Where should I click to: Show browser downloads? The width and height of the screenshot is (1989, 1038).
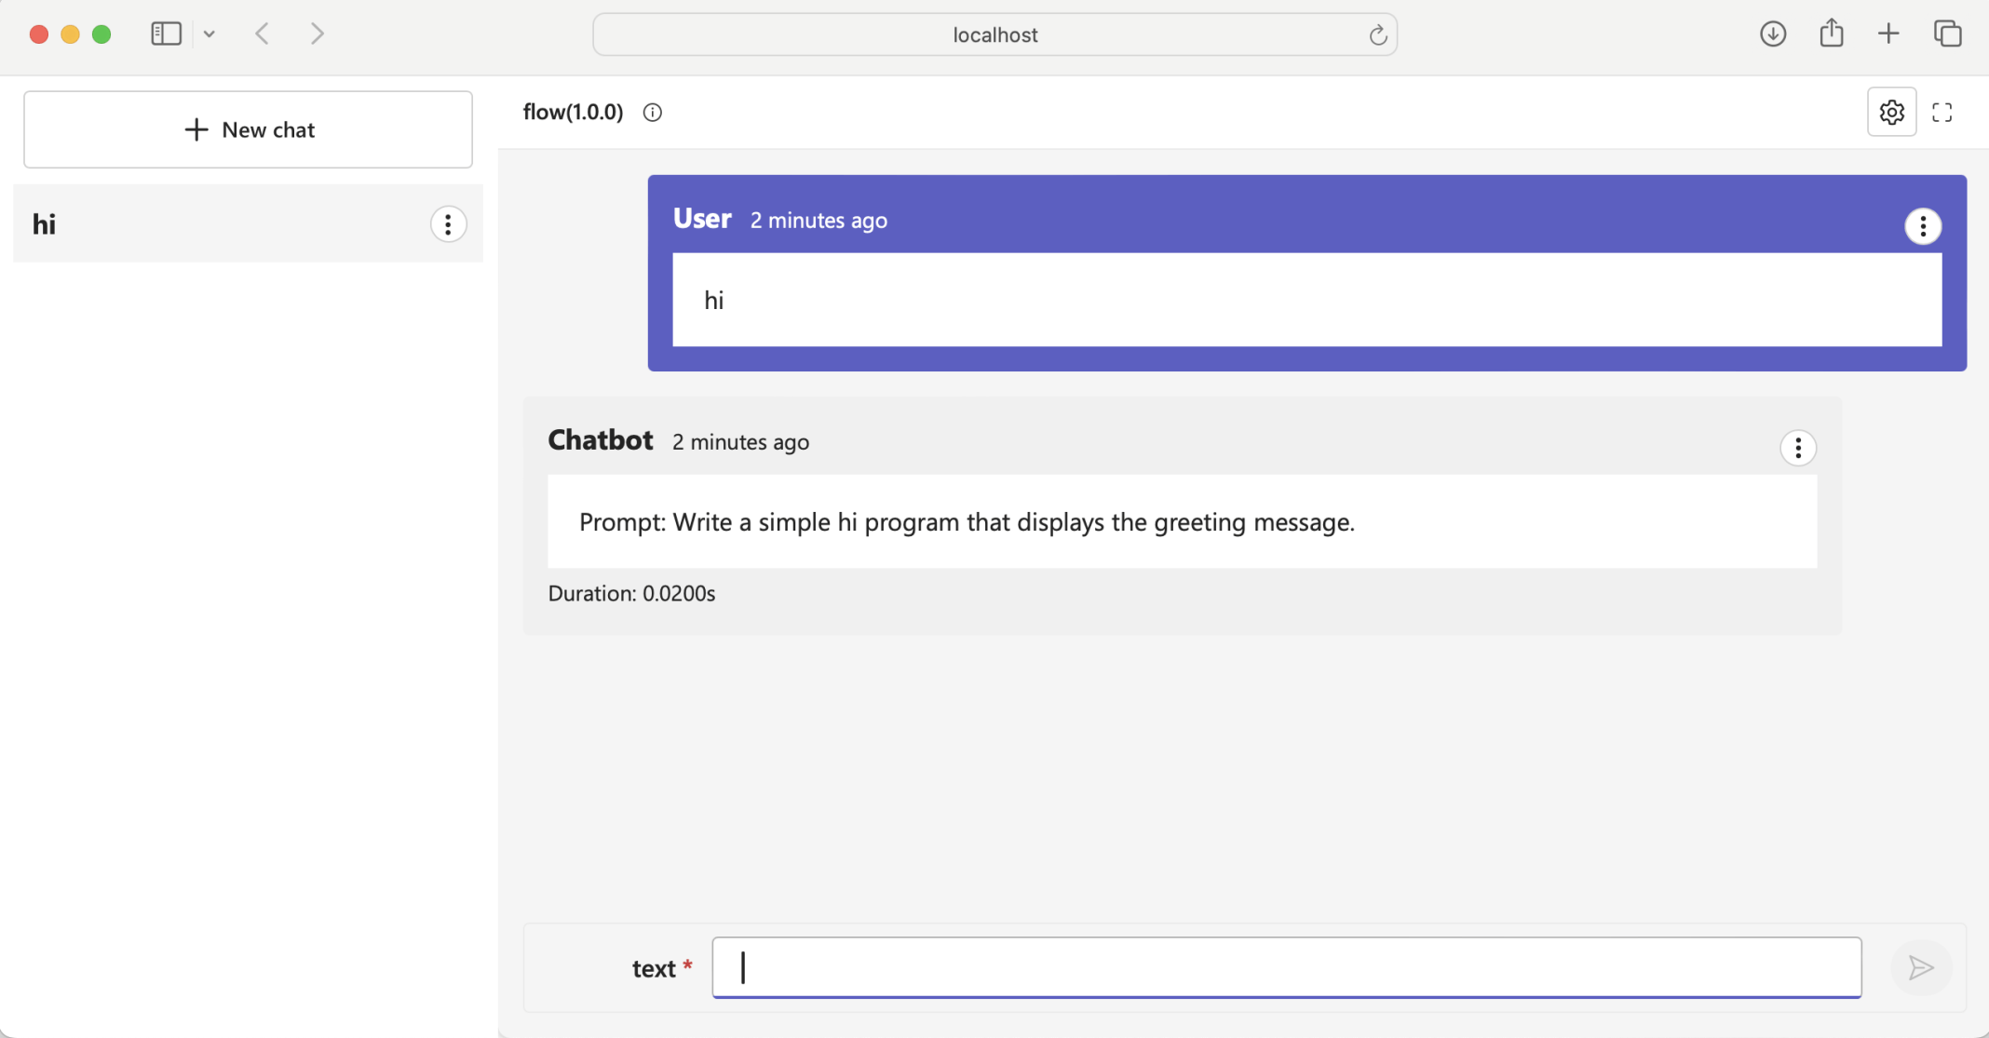pyautogui.click(x=1772, y=34)
